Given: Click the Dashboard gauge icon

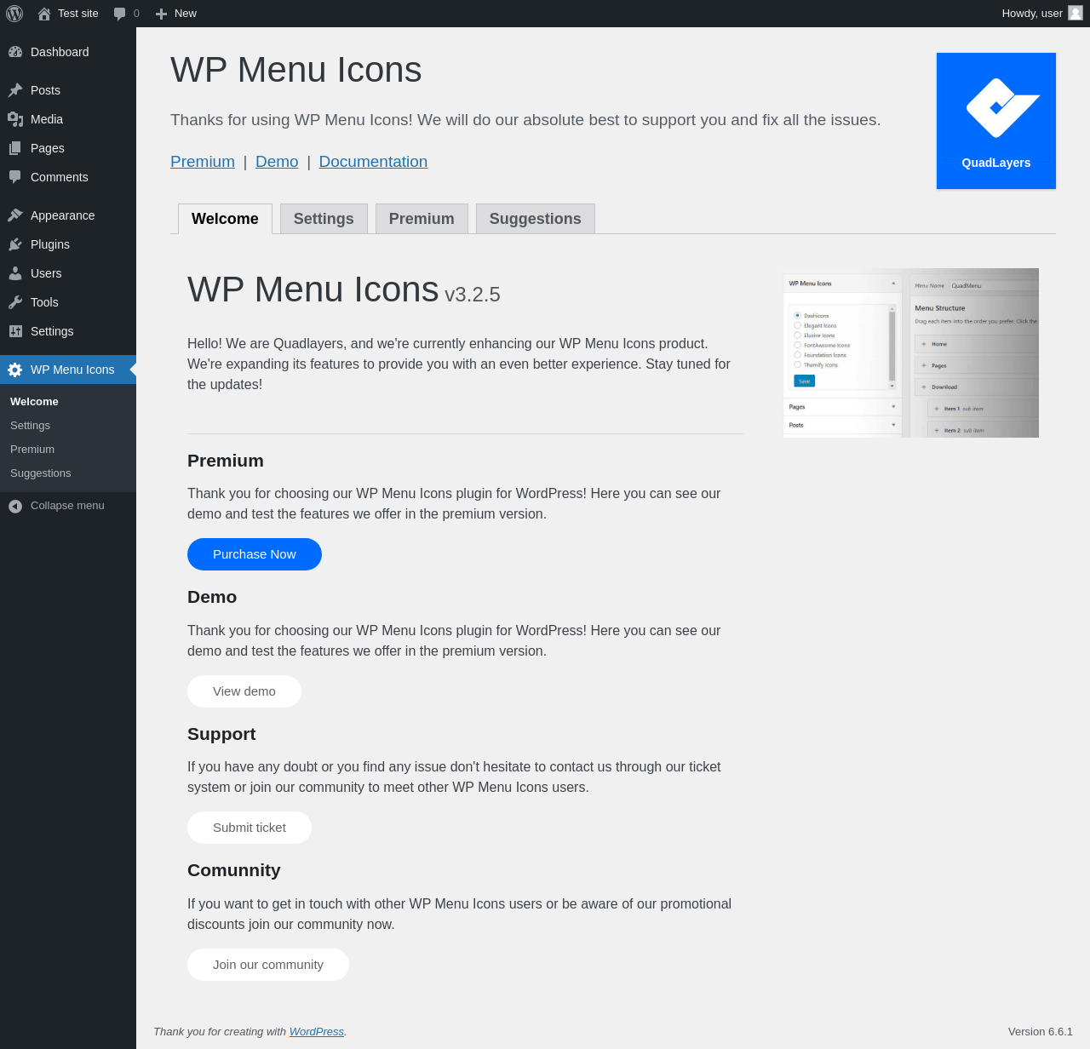Looking at the screenshot, I should [15, 52].
